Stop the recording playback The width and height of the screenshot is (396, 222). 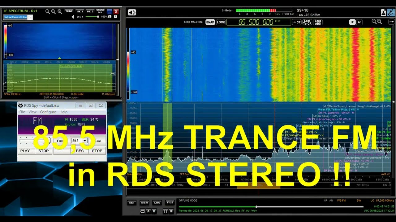click(x=171, y=211)
